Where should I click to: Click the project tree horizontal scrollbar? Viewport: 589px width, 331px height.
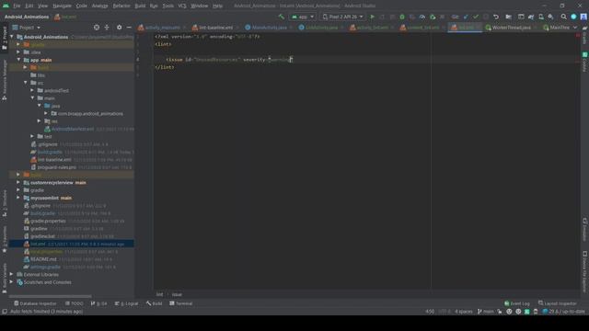50,296
